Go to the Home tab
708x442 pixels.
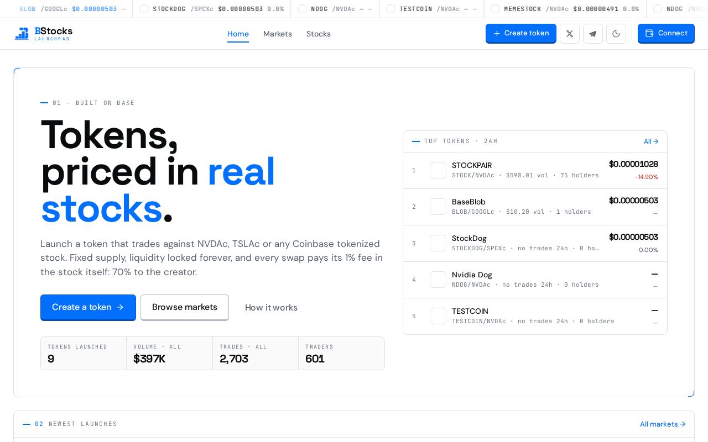[238, 34]
